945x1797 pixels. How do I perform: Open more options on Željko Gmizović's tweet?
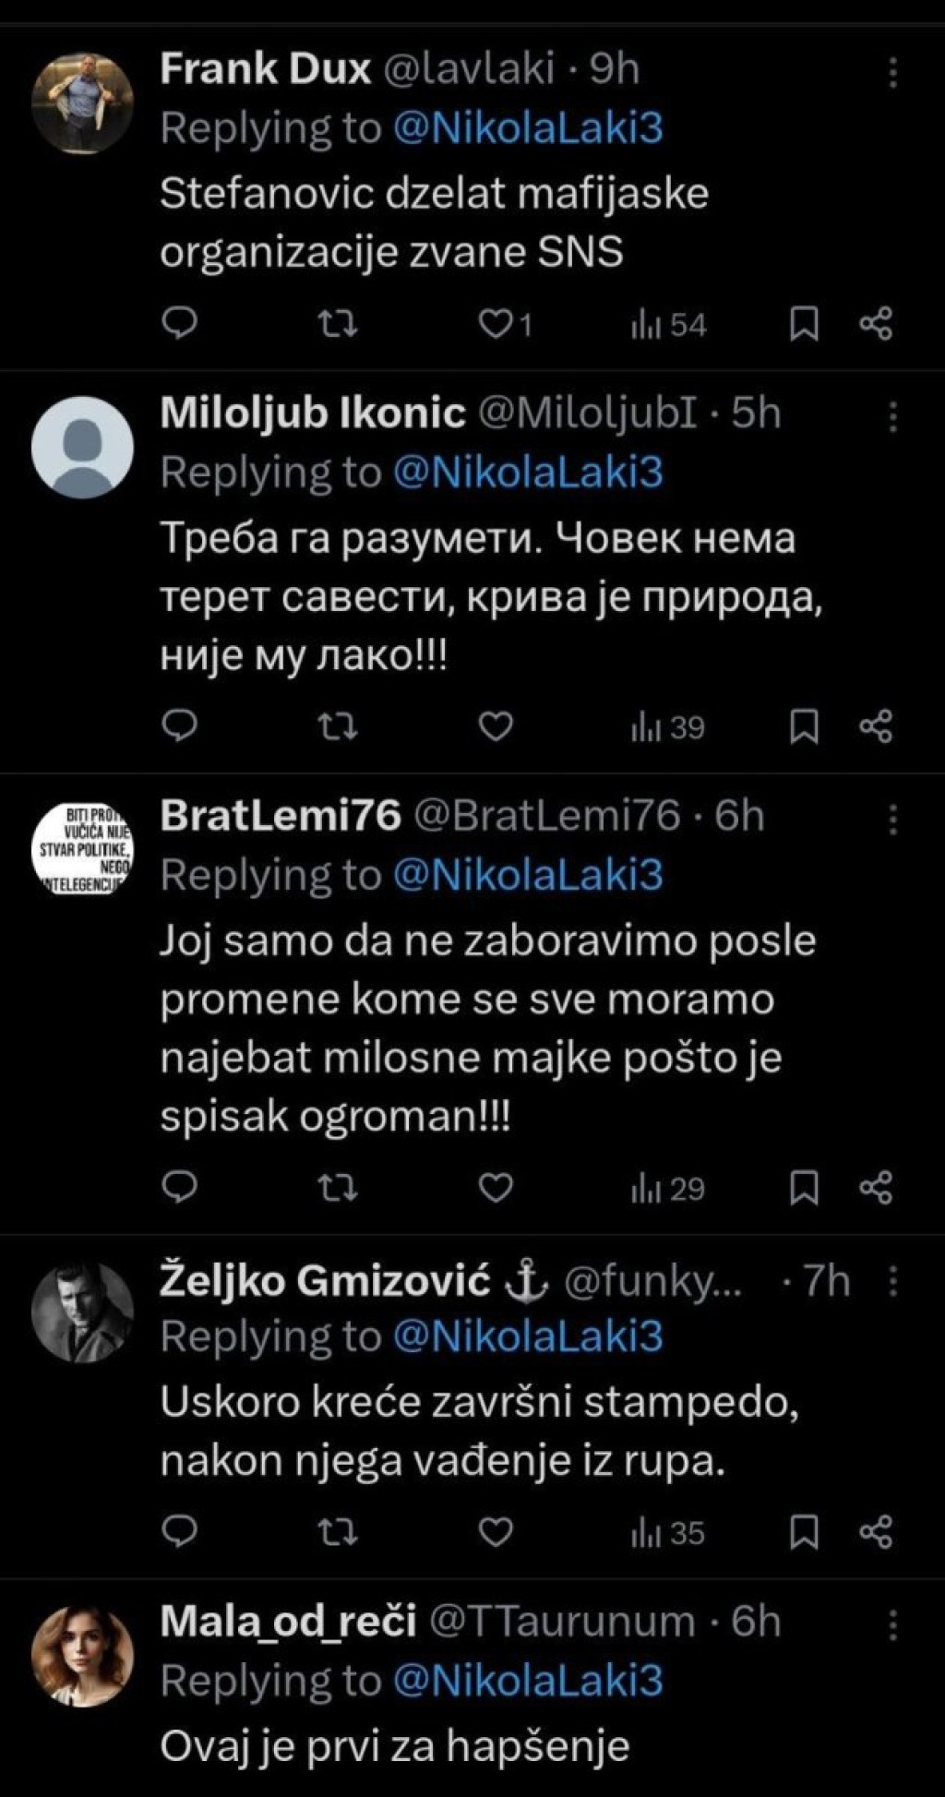pos(892,1281)
